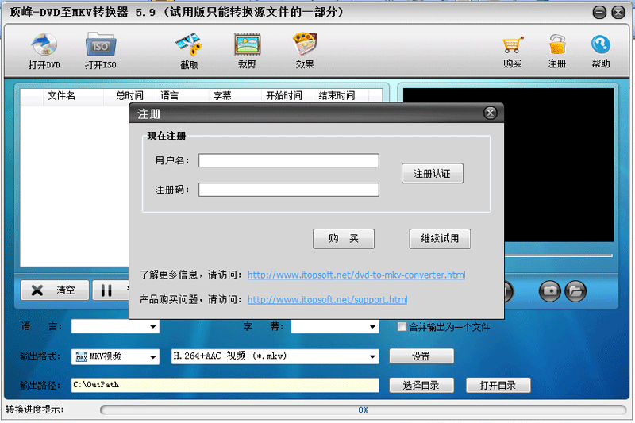Viewport: 635px width, 423px height.
Task: Click the 购 买 button in dialog
Action: click(x=344, y=238)
